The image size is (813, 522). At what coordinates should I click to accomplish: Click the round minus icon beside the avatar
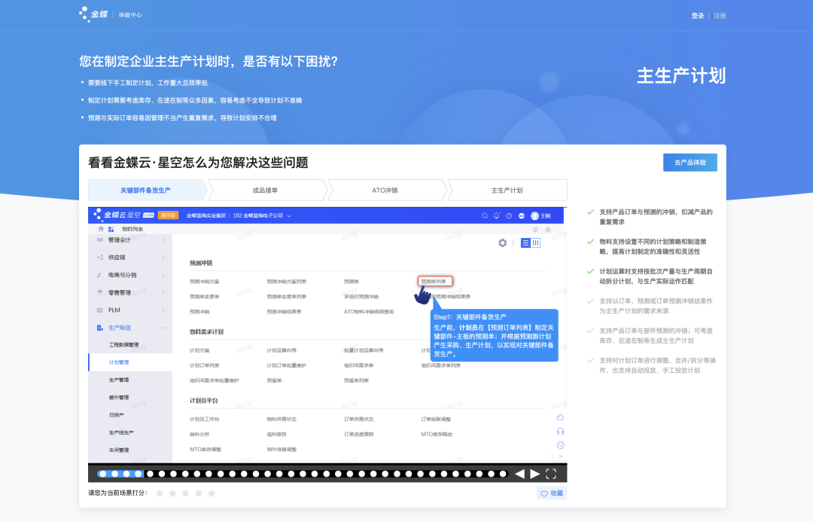522,216
